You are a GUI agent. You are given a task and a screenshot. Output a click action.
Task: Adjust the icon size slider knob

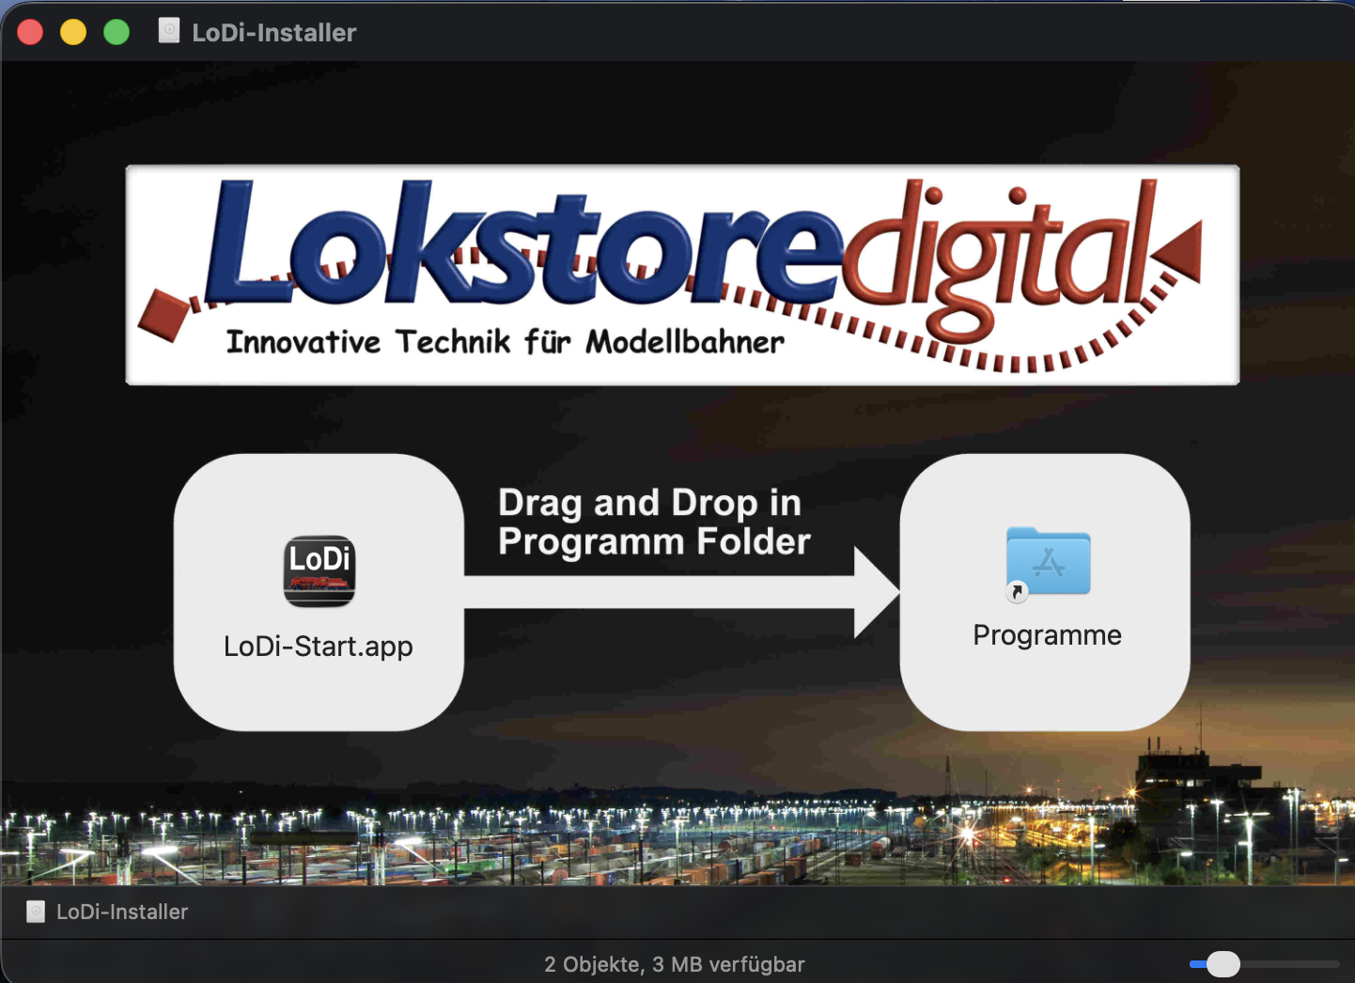(x=1223, y=964)
